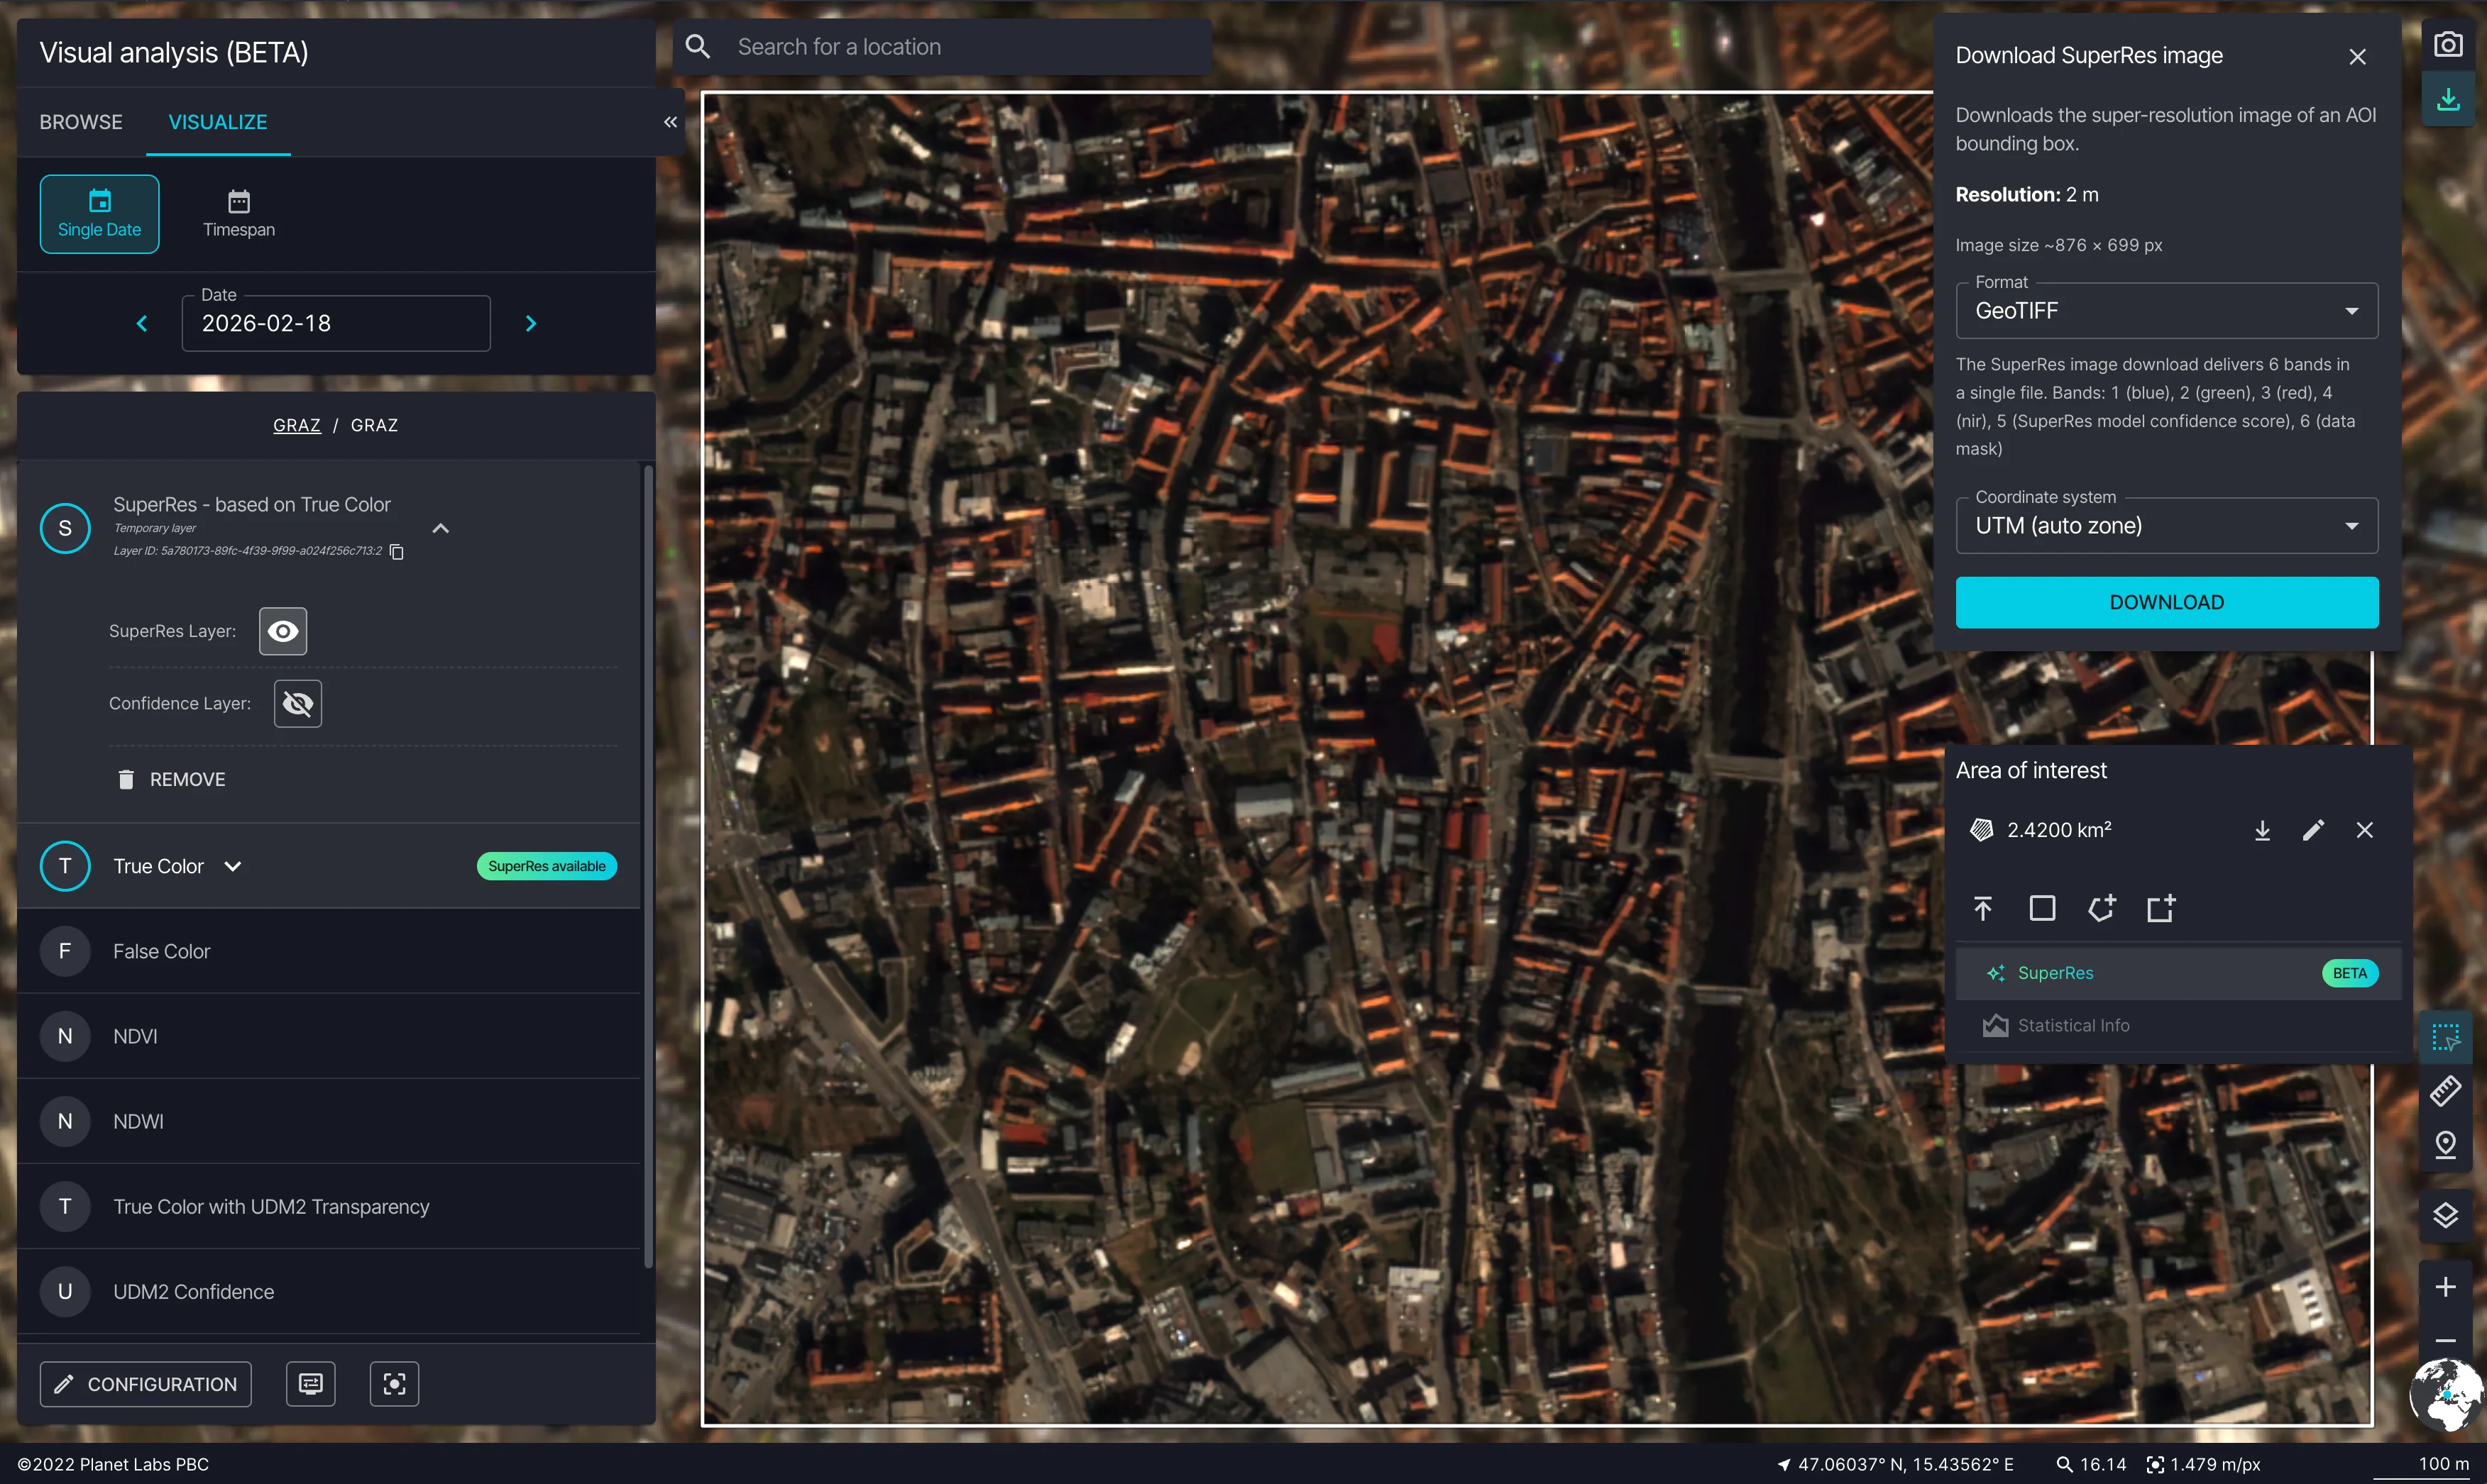2487x1484 pixels.
Task: Open the area of interest selection tool
Action: click(2445, 1038)
